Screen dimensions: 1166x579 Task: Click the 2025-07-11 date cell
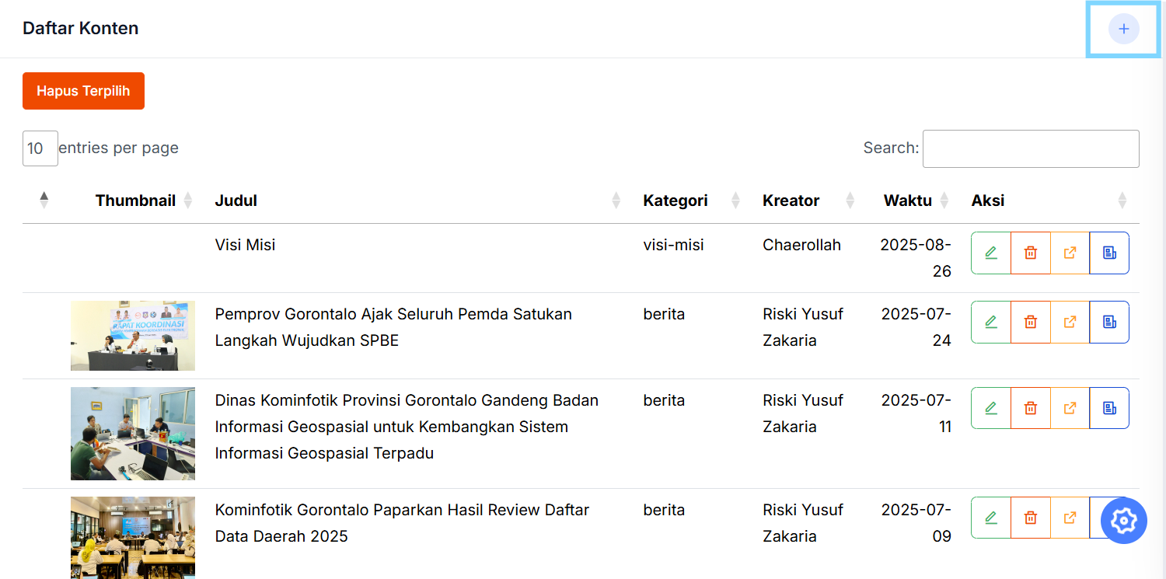pyautogui.click(x=916, y=413)
